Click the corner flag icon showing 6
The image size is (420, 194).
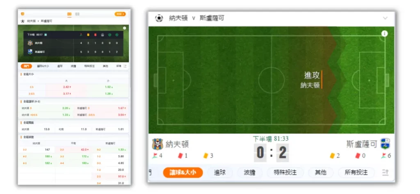pos(383,156)
